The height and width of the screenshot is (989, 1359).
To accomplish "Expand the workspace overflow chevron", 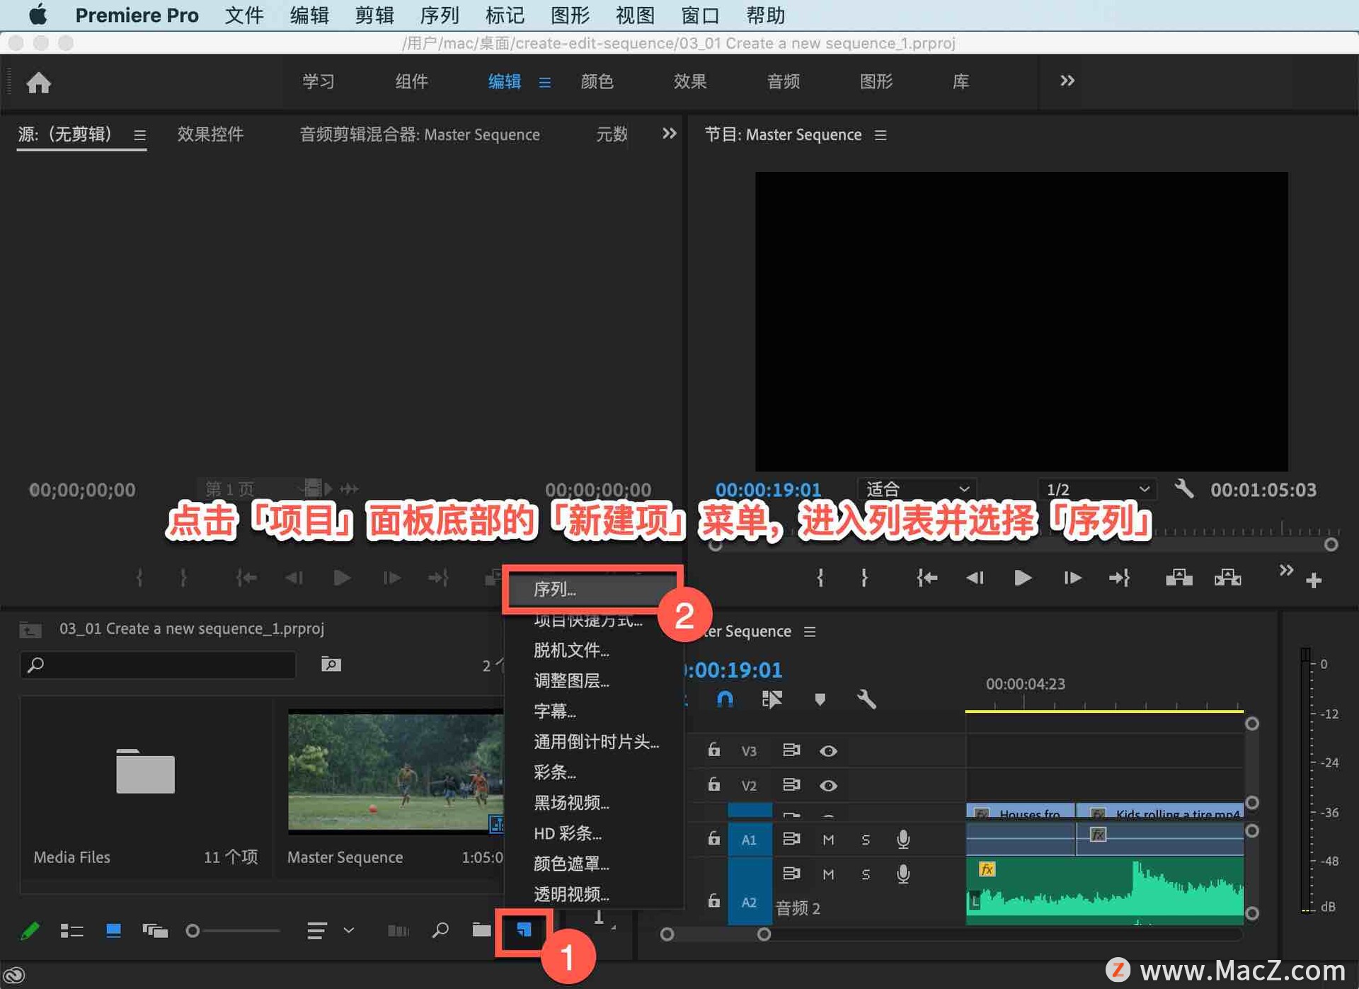I will pyautogui.click(x=1067, y=81).
